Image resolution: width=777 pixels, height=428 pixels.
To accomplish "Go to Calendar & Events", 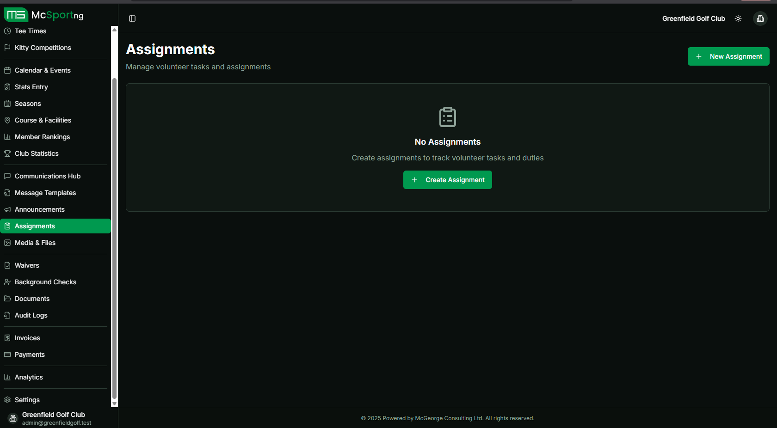I will tap(43, 70).
